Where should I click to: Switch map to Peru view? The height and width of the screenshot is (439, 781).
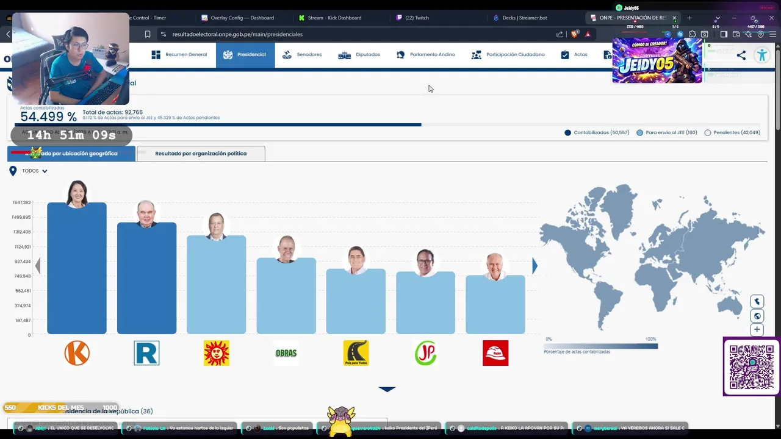tap(757, 301)
